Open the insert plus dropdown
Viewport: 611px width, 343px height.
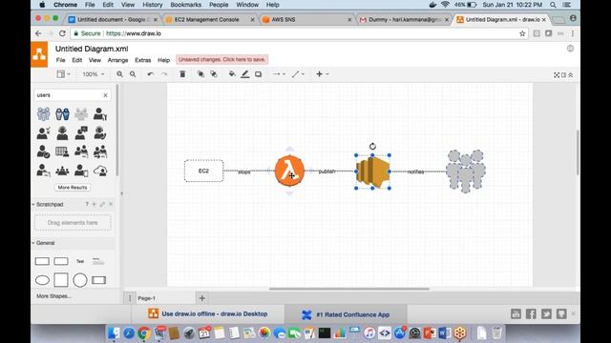[323, 74]
